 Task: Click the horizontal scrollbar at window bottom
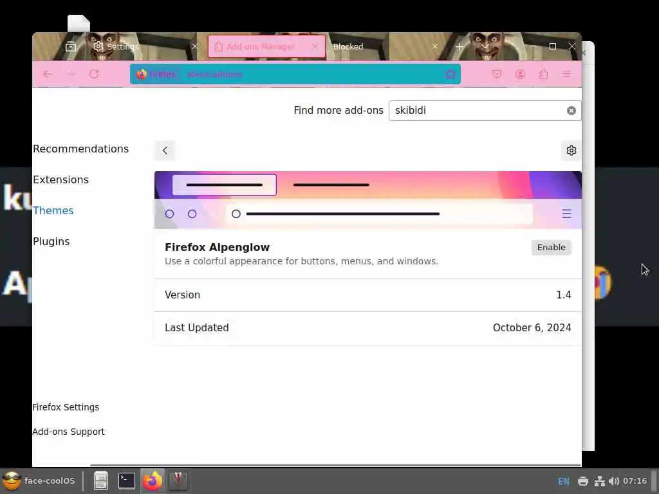[x=336, y=465]
